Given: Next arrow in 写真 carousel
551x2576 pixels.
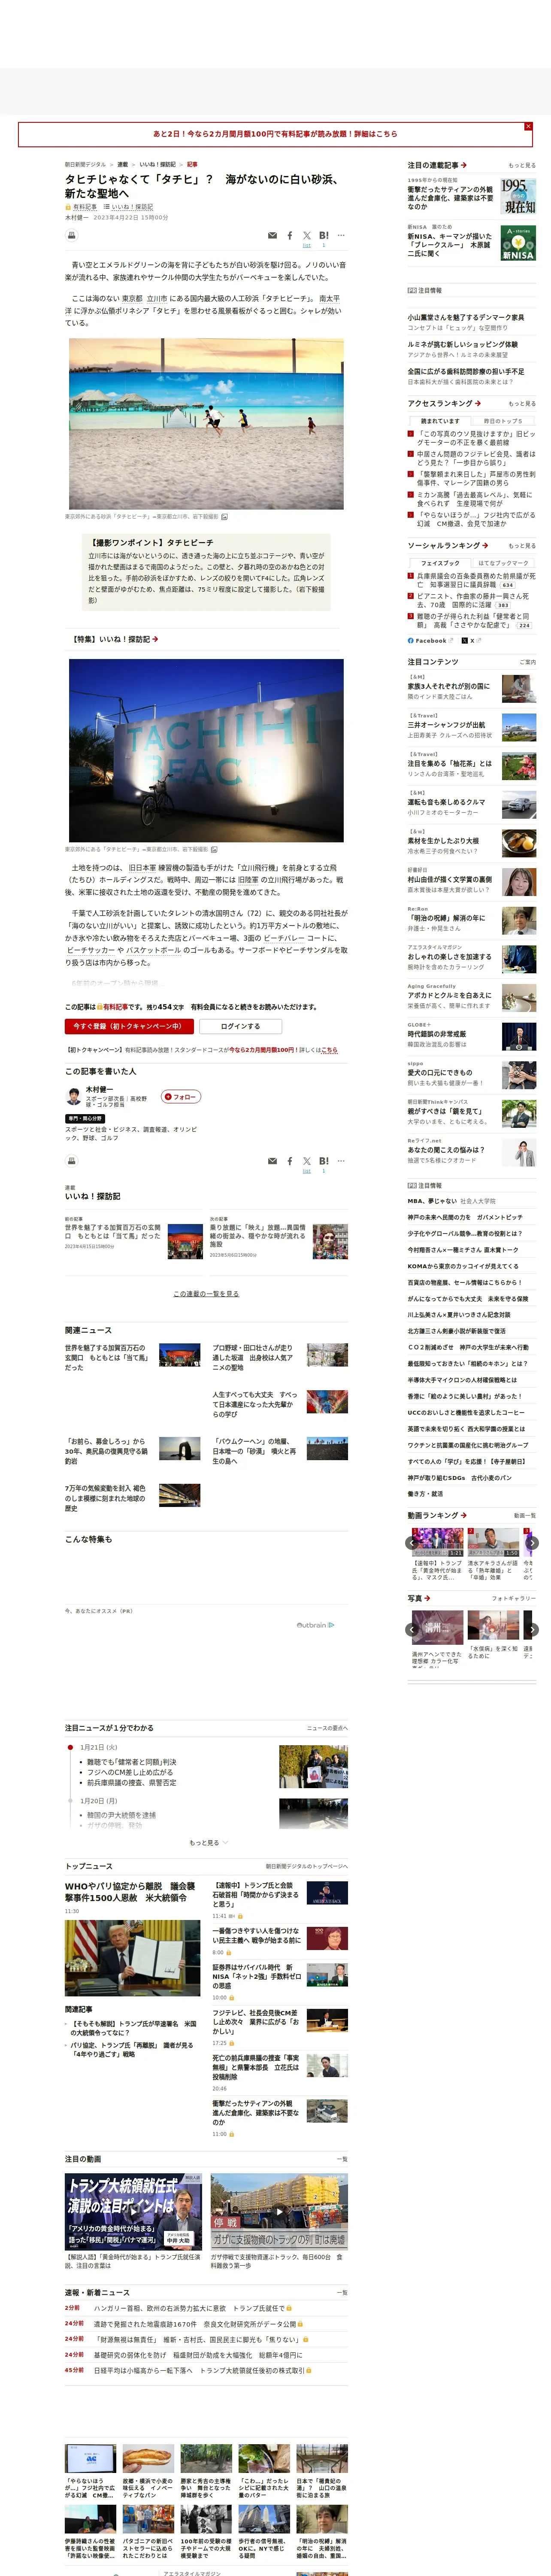Looking at the screenshot, I should pos(532,1630).
